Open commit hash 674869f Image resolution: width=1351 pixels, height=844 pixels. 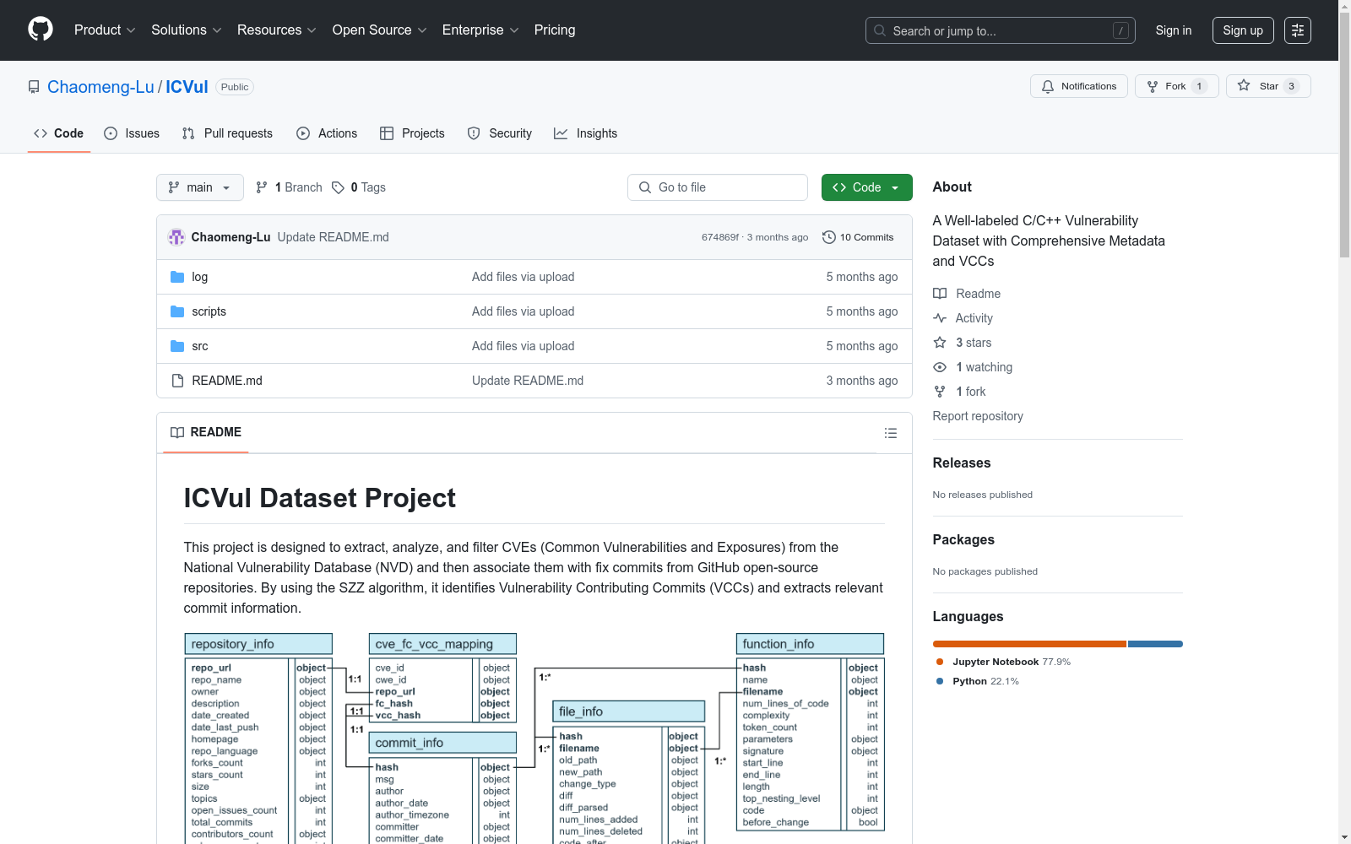720,237
